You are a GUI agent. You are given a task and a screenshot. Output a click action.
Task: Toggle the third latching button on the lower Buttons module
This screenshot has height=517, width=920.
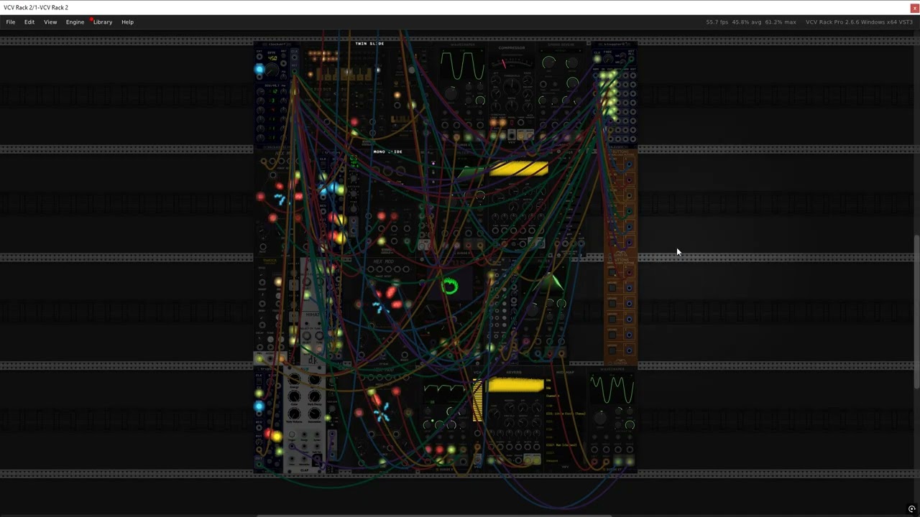pyautogui.click(x=612, y=304)
